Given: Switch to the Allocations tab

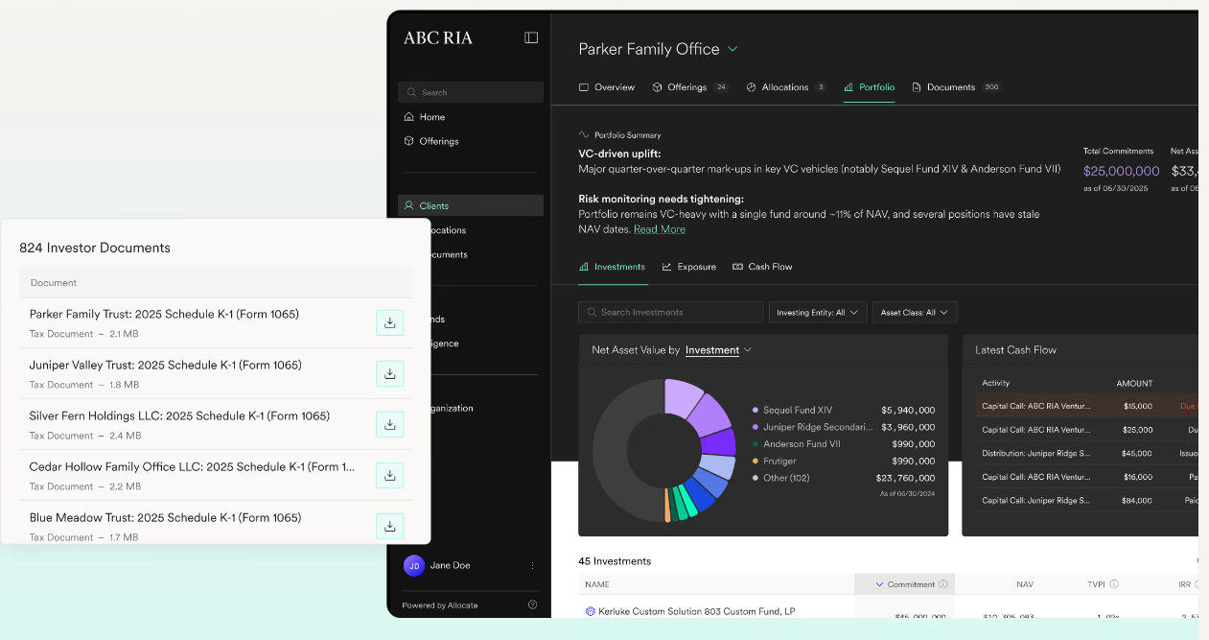Looking at the screenshot, I should pos(786,87).
